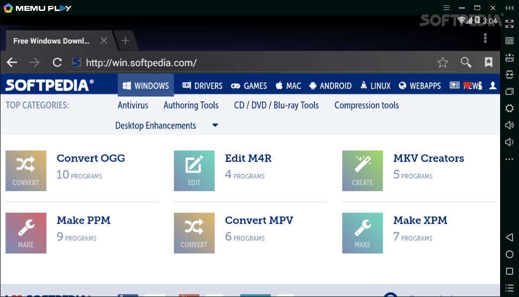Open the Convert OGG title link
Viewport: 519px width, 297px height.
[x=91, y=158]
